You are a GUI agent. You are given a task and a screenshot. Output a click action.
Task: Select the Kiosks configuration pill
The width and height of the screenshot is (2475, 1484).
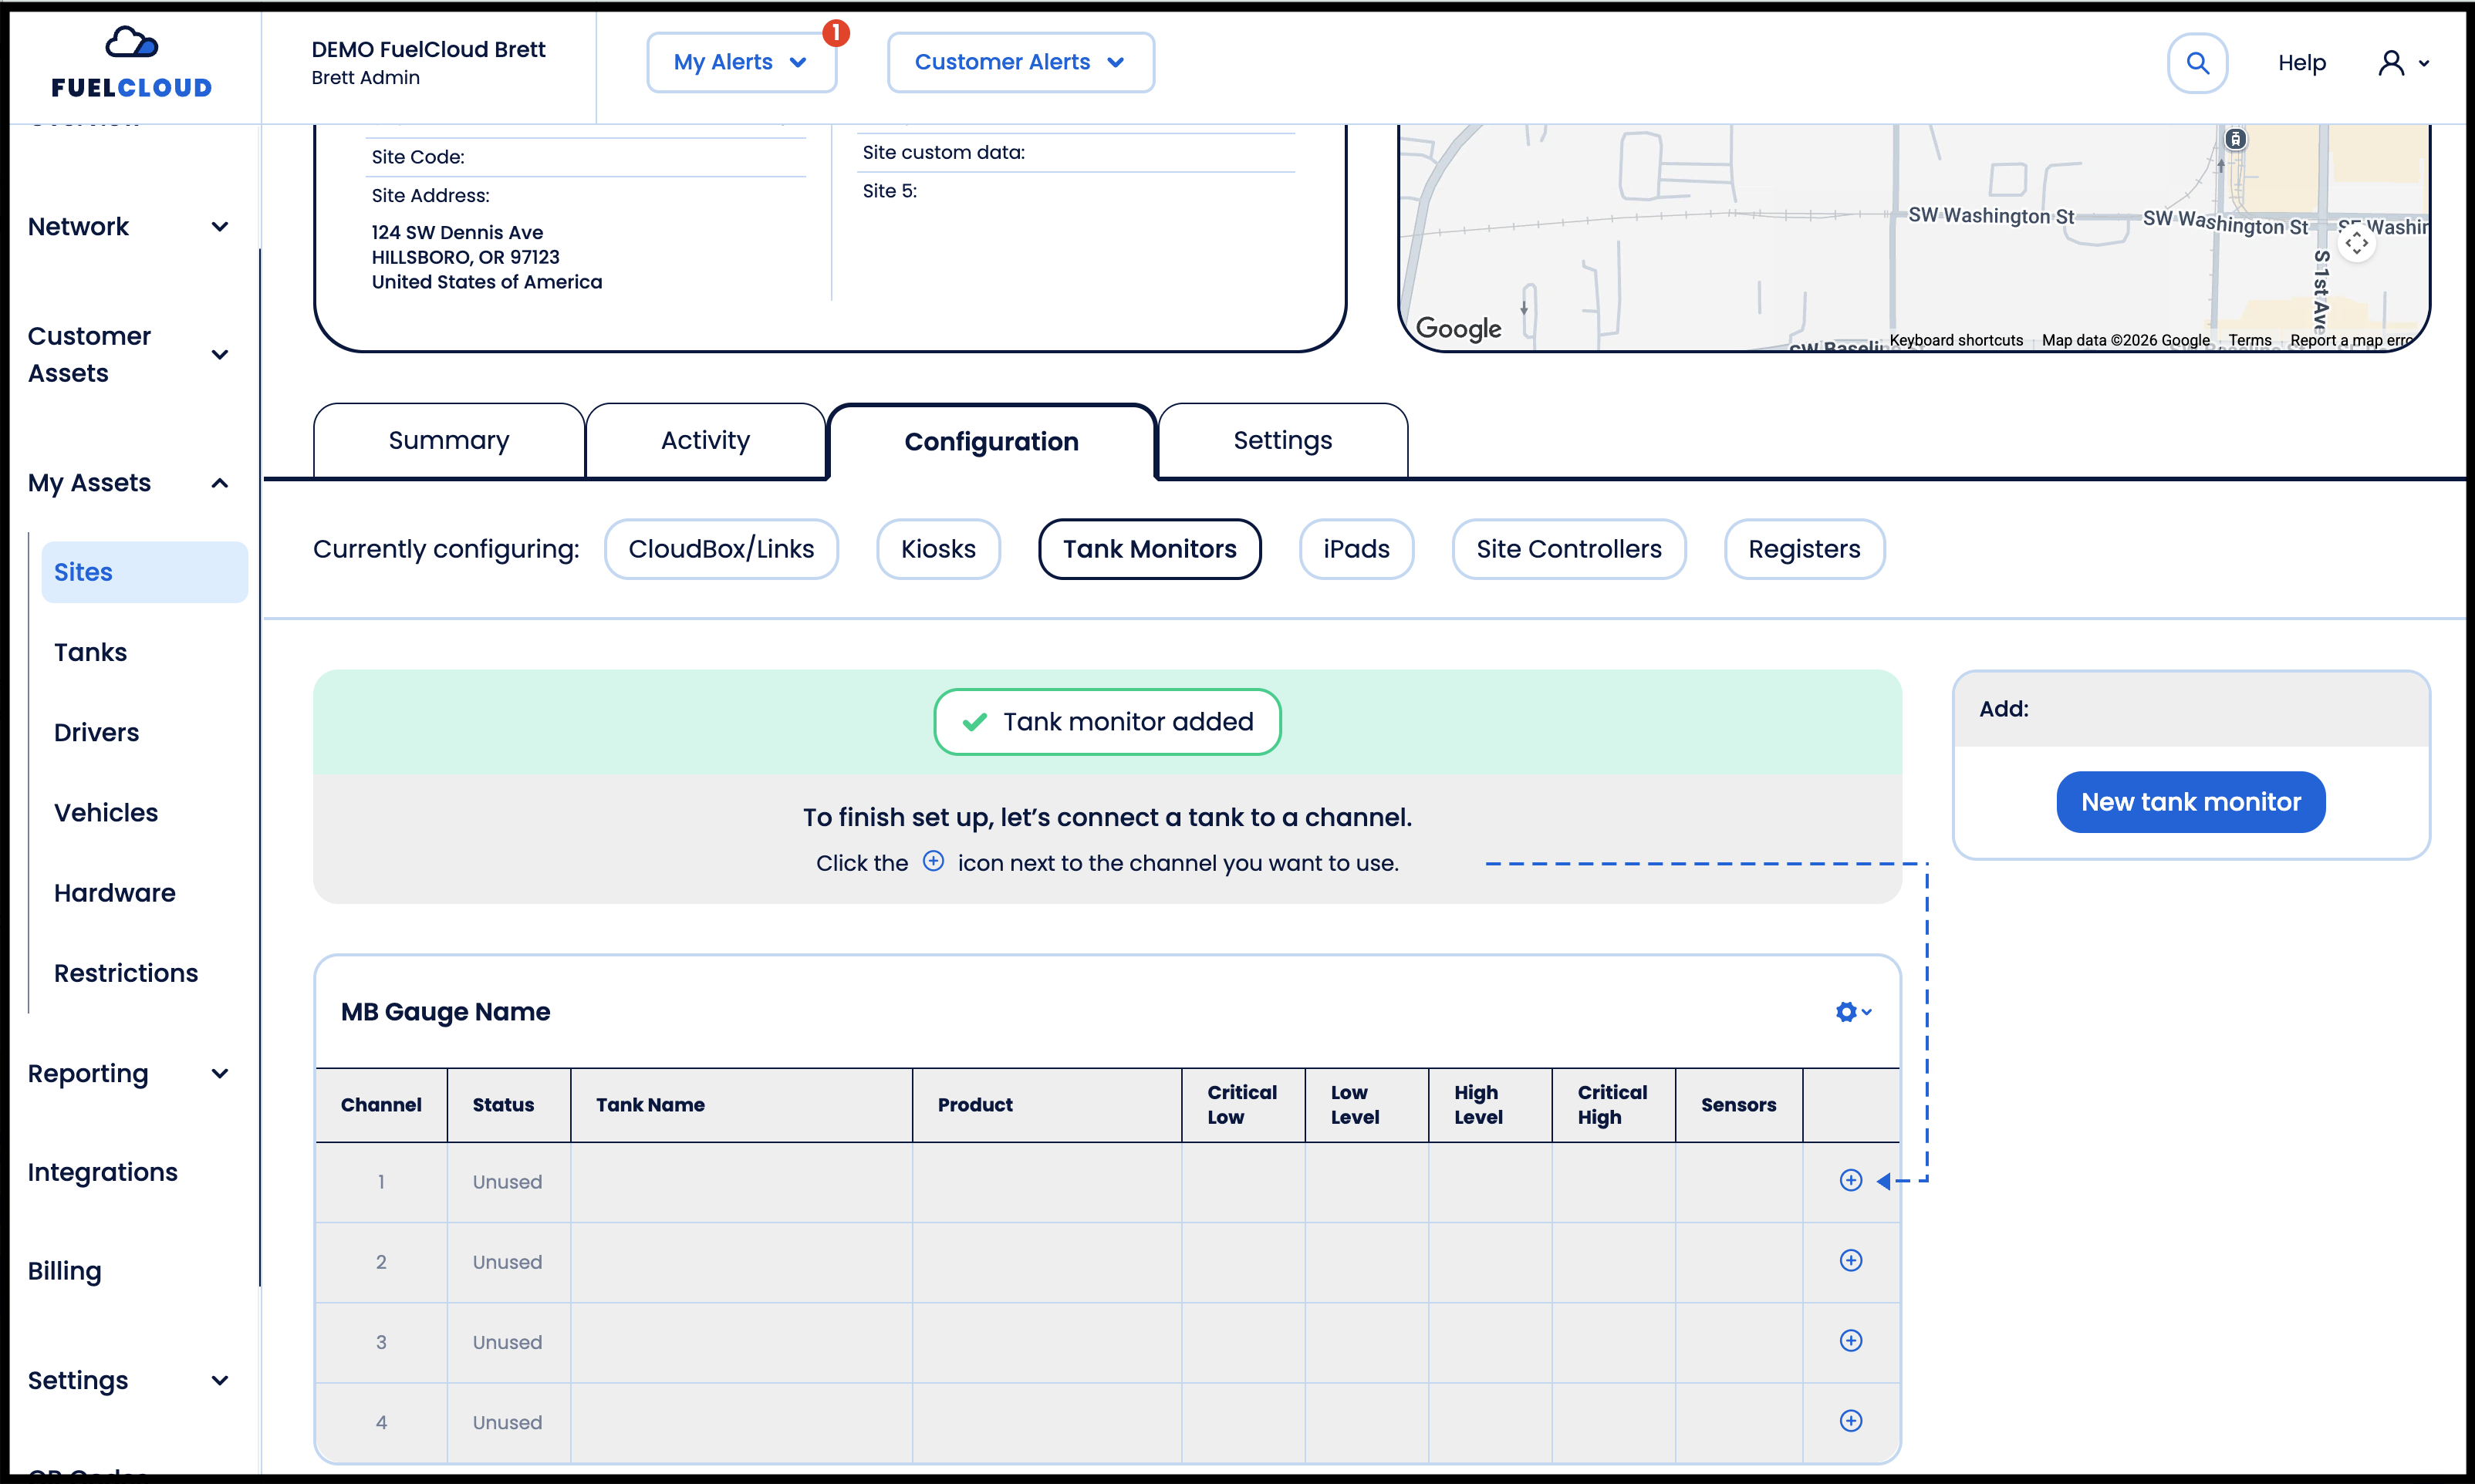coord(938,549)
